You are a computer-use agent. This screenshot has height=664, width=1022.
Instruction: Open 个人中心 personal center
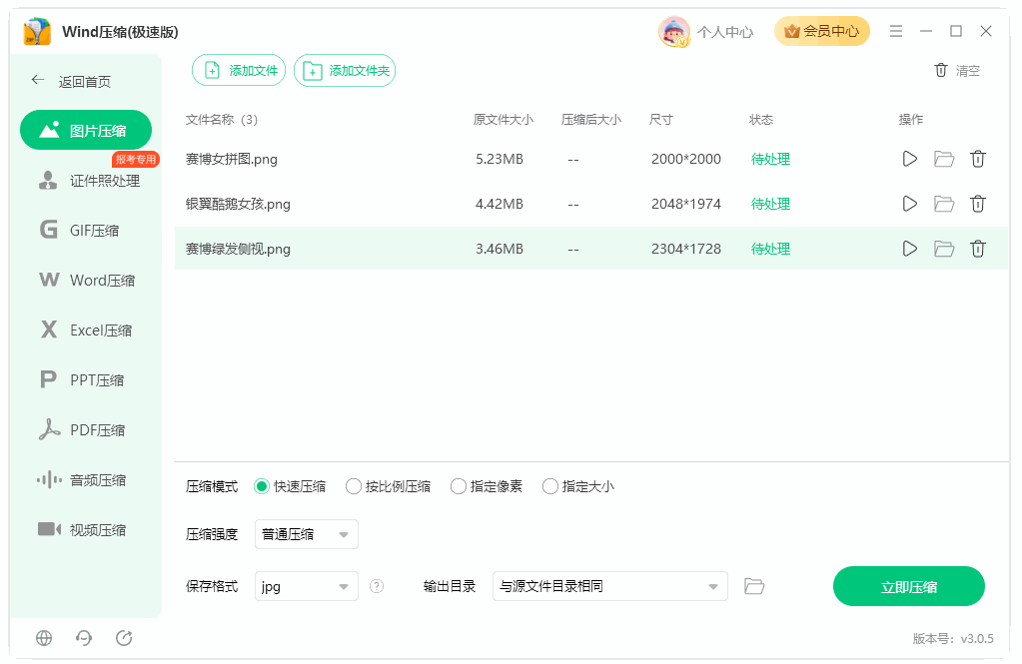[x=724, y=32]
